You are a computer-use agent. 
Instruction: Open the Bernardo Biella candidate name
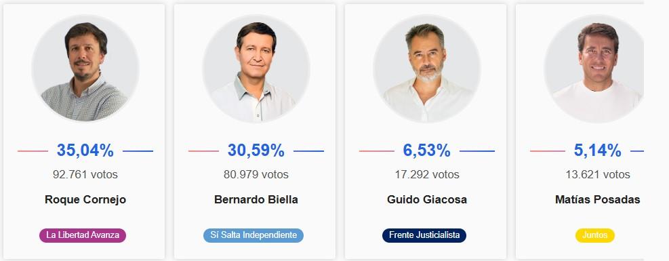256,199
